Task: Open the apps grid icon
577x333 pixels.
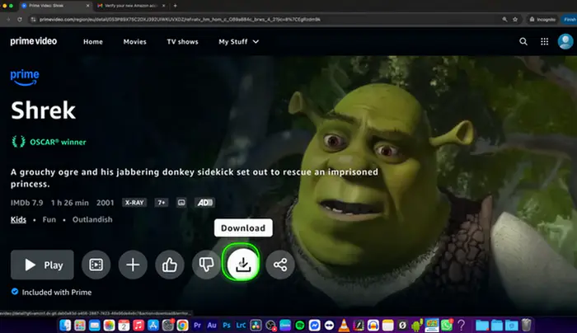Action: coord(544,41)
